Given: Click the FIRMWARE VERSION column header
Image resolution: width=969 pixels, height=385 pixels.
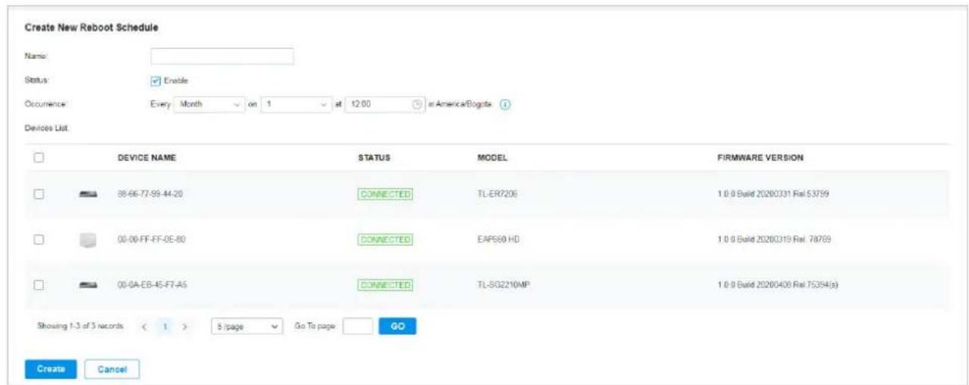Looking at the screenshot, I should (760, 159).
